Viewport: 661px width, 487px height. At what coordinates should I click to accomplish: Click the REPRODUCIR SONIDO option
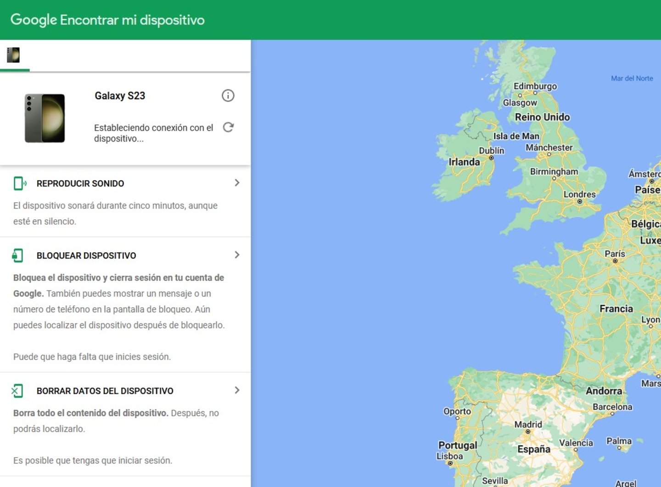(80, 183)
